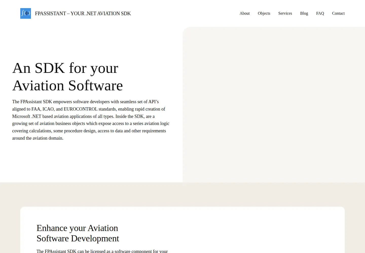365x253 pixels.
Task: Open the Blog link
Action: 304,13
